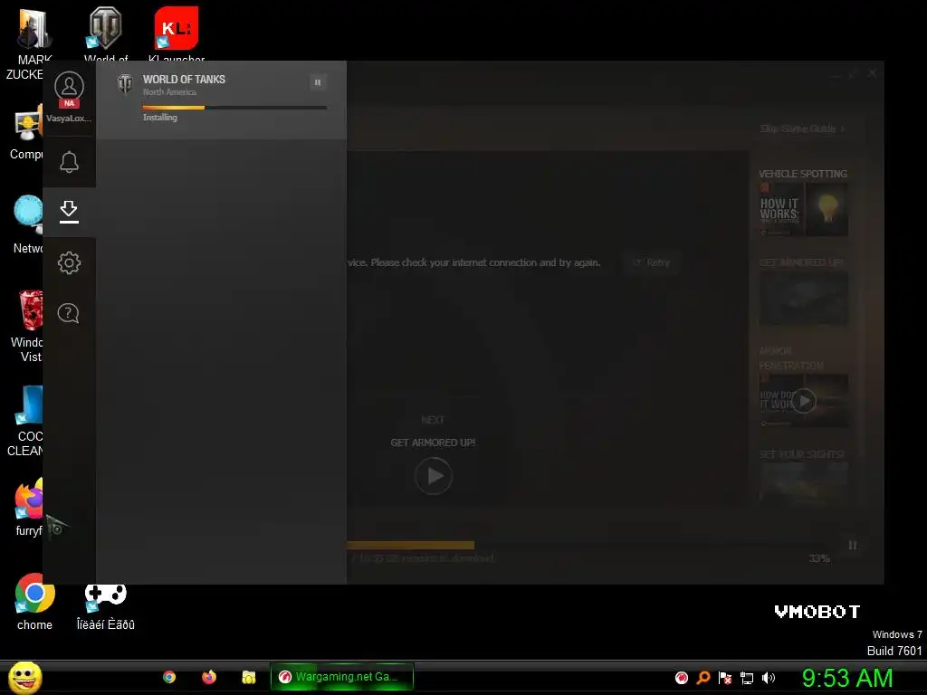Click Skip Game Guide link
The width and height of the screenshot is (927, 695).
coord(802,129)
